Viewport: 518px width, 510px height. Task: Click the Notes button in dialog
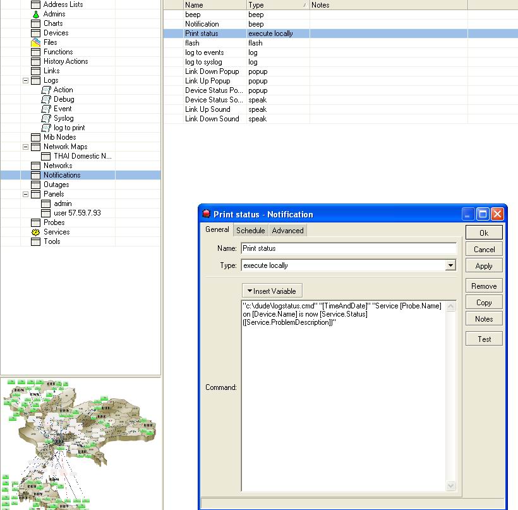click(484, 319)
